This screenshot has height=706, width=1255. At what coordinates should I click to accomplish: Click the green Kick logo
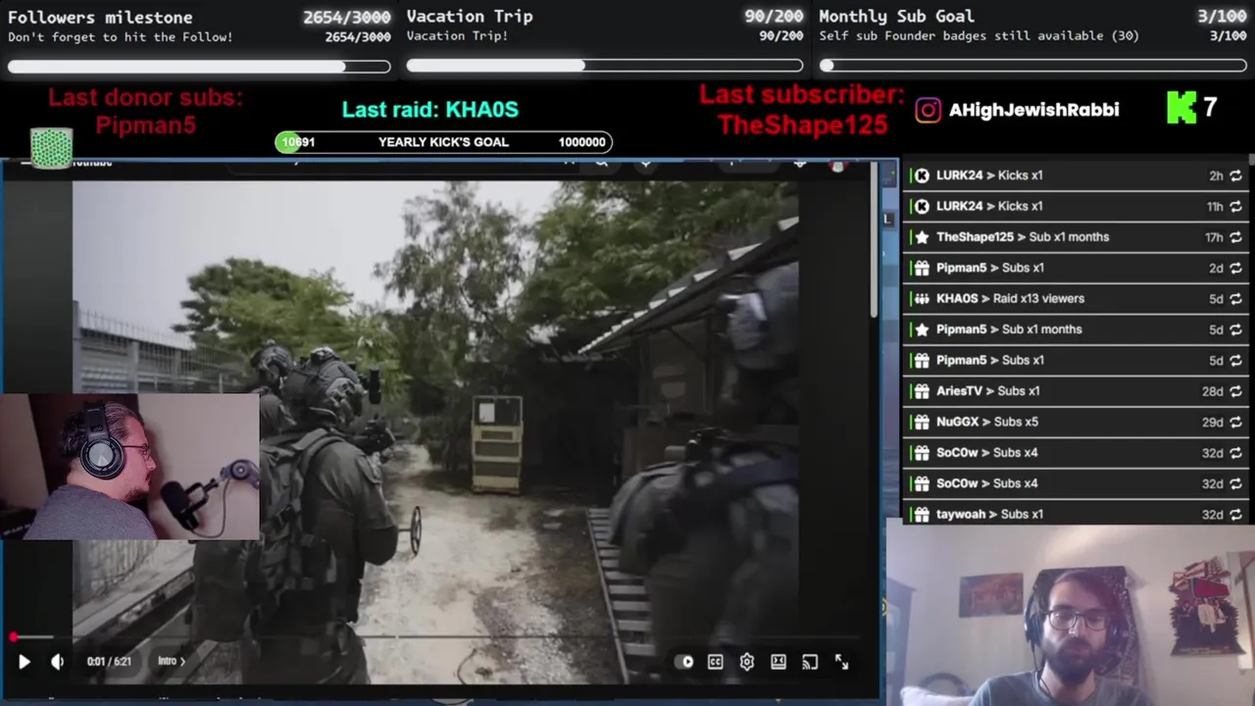[1181, 108]
